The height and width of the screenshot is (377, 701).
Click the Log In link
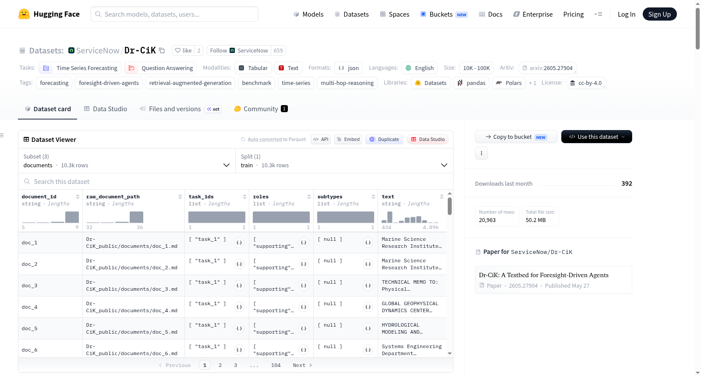tap(627, 14)
